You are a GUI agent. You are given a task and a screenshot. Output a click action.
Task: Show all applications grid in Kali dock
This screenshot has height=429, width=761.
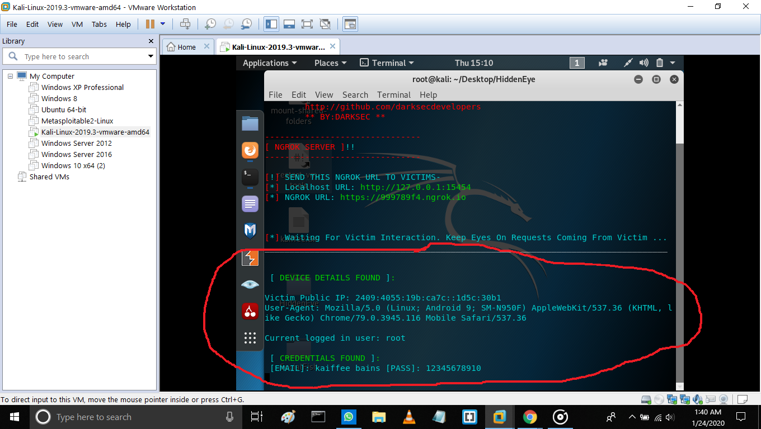pyautogui.click(x=250, y=337)
